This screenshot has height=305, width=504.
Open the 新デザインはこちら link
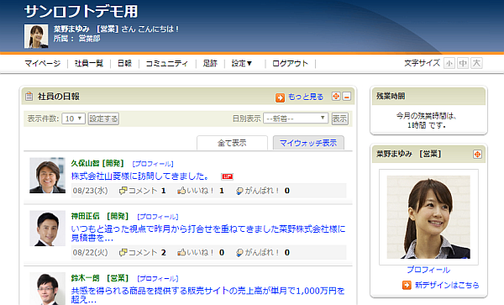447,285
